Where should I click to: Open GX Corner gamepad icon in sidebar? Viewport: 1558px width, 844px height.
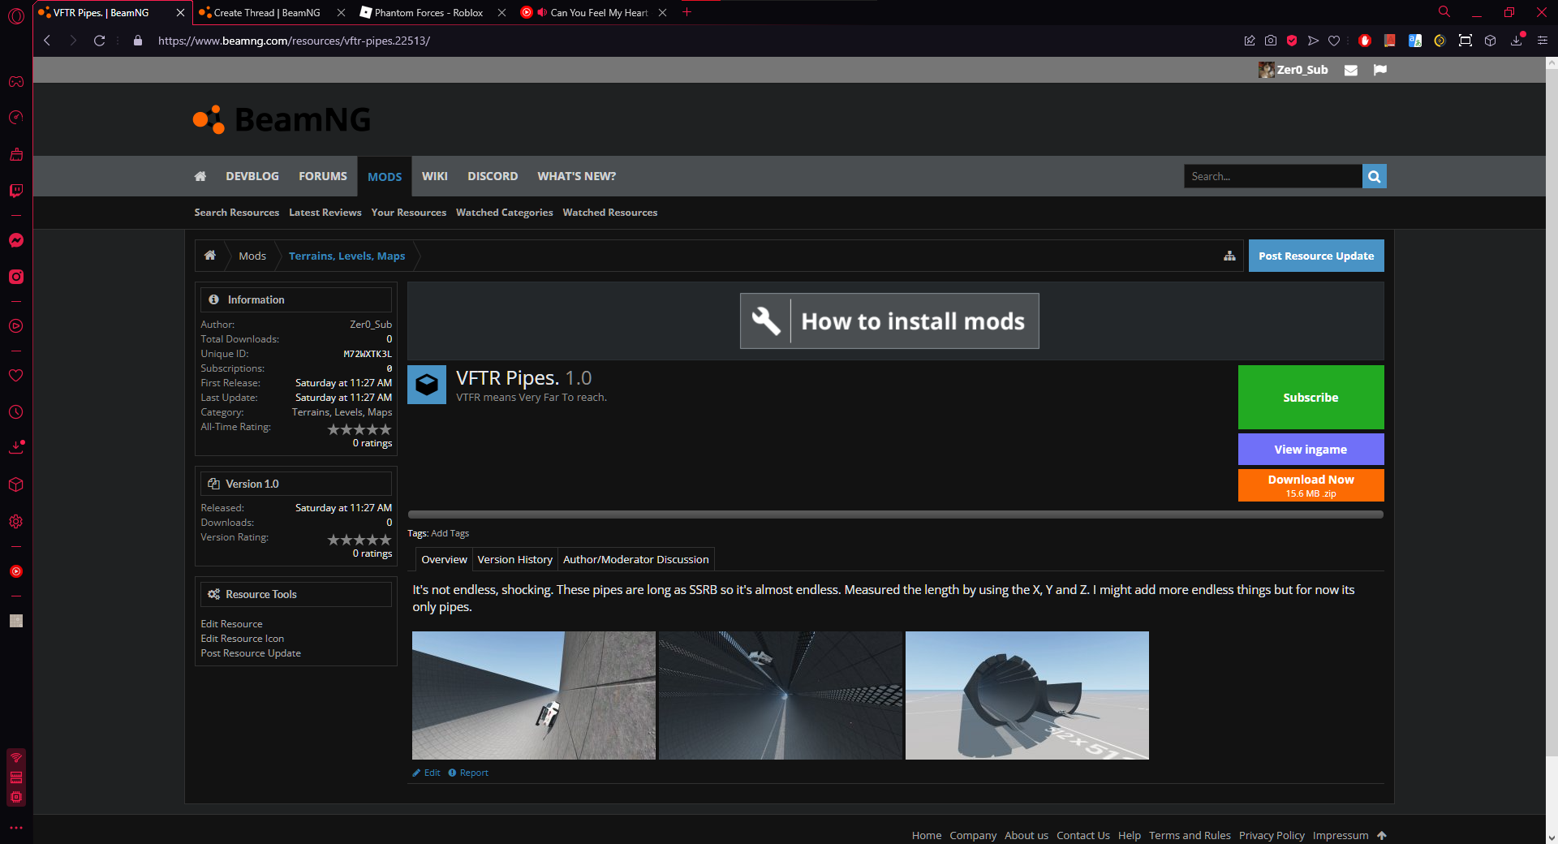pyautogui.click(x=16, y=81)
